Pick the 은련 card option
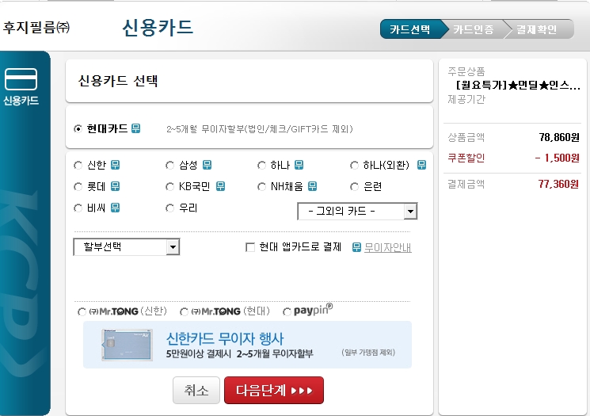Image resolution: width=590 pixels, height=416 pixels. [354, 187]
